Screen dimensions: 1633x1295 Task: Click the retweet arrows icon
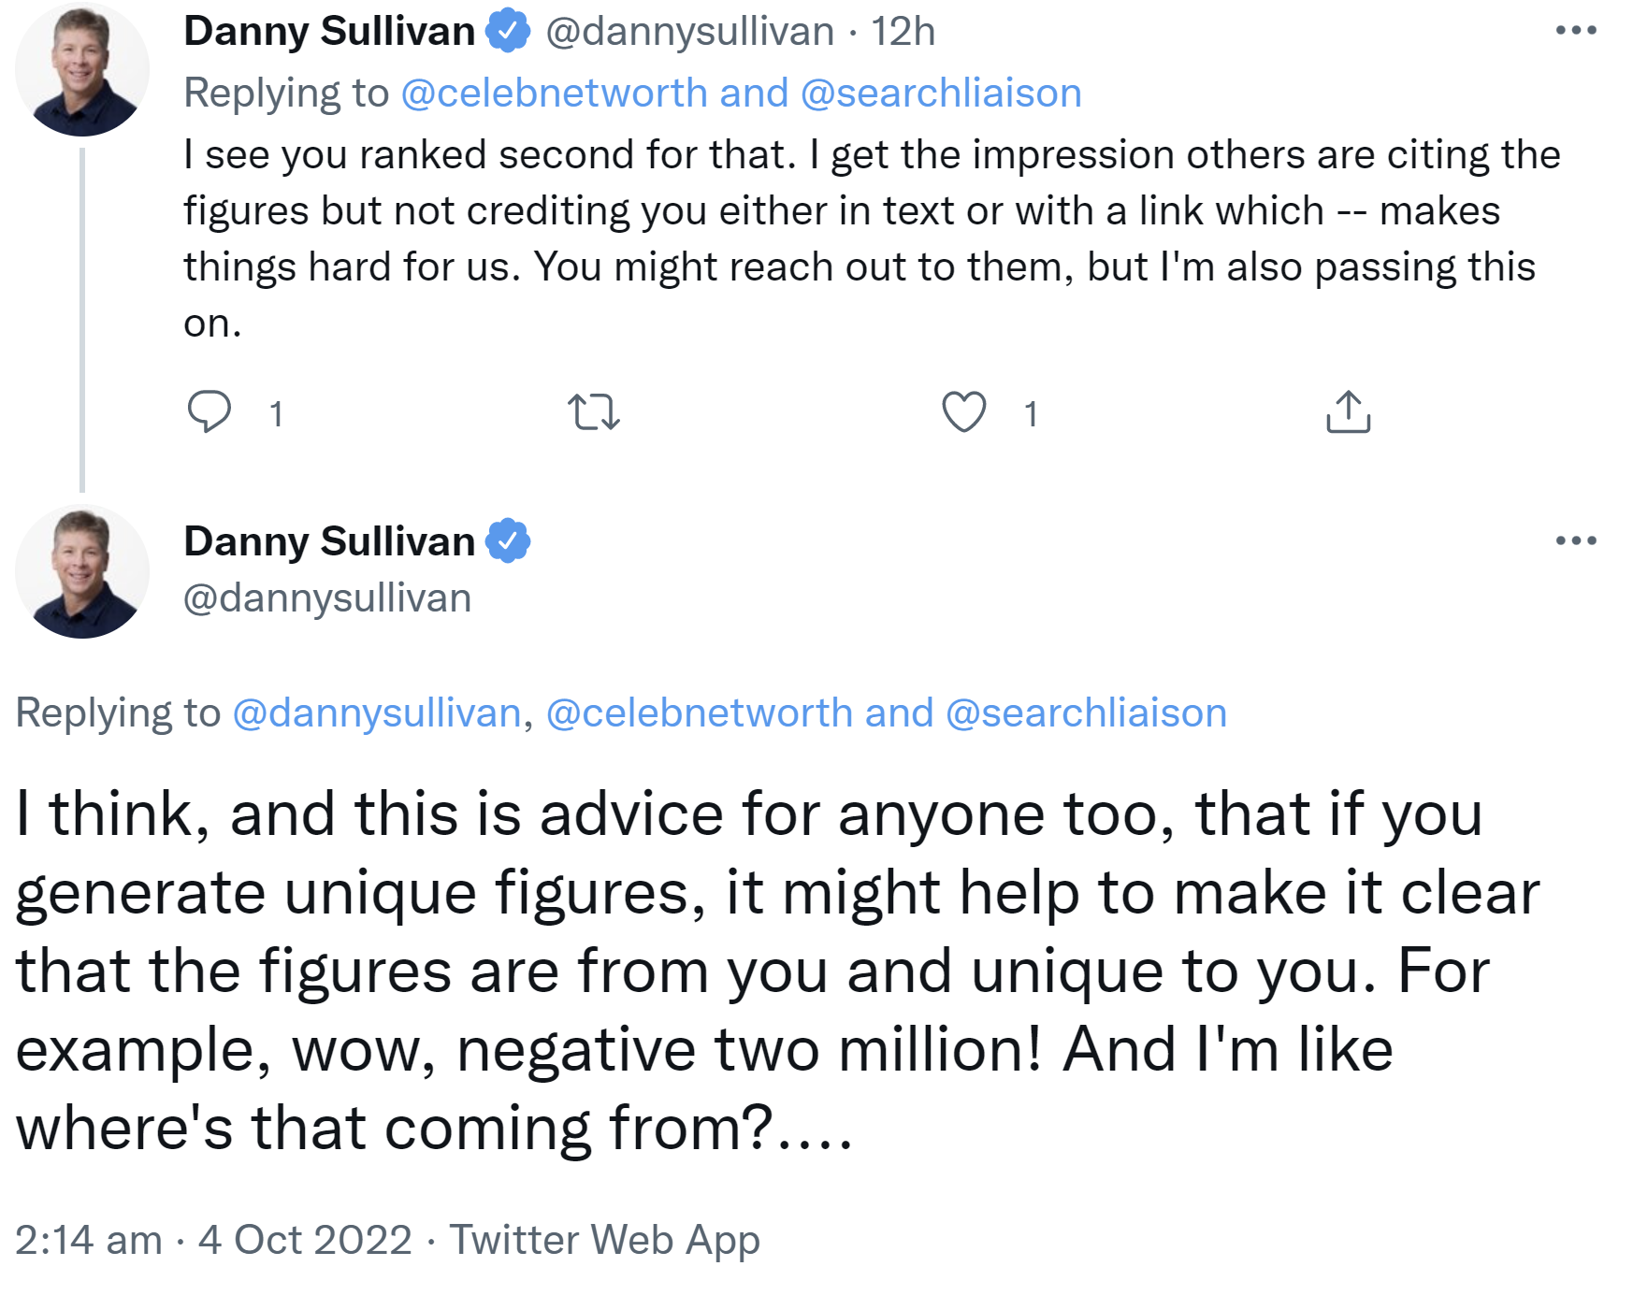[594, 411]
